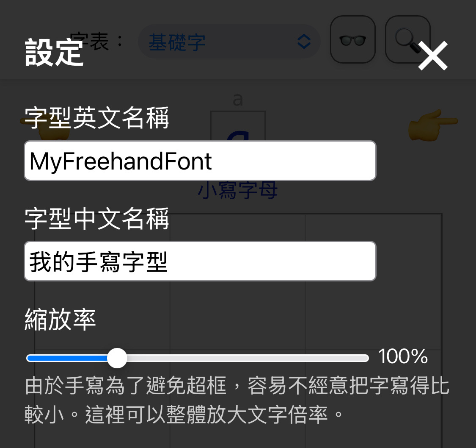The image size is (476, 448).
Task: Click the 字型中文名稱 label
Action: [96, 218]
